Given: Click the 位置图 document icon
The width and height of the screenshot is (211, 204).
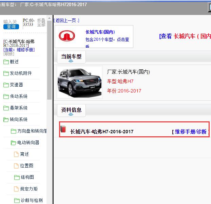Looking at the screenshot, I should pos(16,166).
